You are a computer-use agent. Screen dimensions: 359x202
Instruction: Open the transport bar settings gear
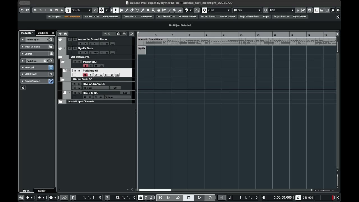pyautogui.click(x=338, y=198)
